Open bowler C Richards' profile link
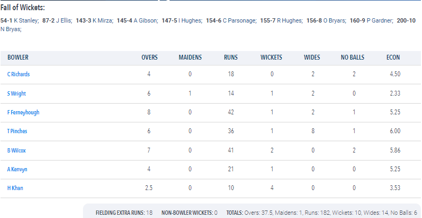422x218 pixels. (18, 74)
